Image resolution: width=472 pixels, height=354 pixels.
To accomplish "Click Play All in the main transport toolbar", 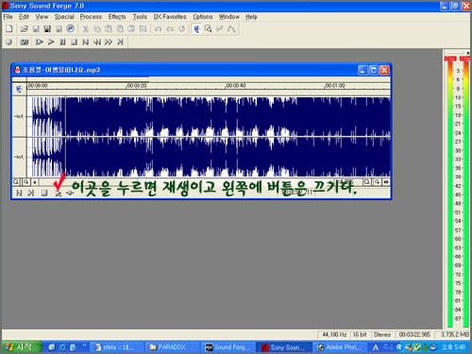I will (40, 42).
